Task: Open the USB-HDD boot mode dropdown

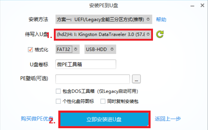Action: (x=100, y=49)
